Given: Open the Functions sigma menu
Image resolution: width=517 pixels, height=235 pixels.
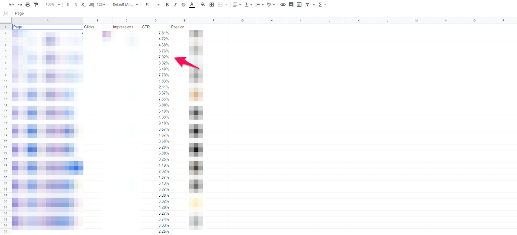Looking at the screenshot, I should 322,5.
